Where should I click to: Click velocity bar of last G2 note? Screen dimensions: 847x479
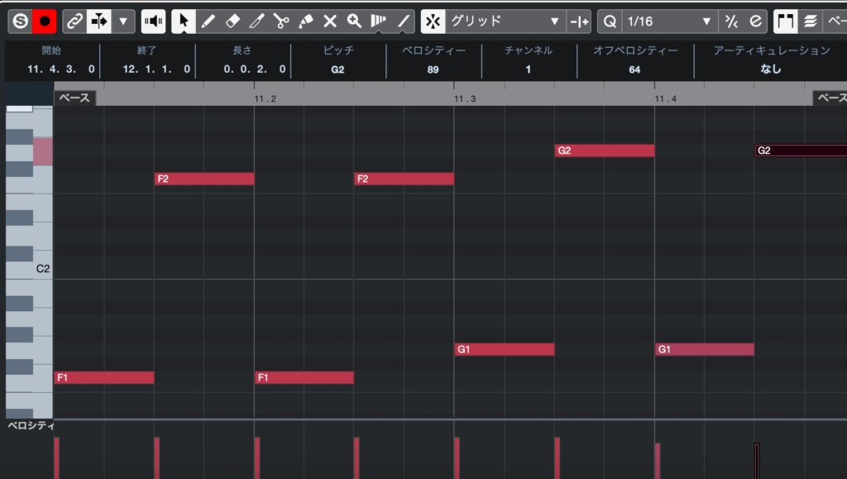[x=756, y=460]
